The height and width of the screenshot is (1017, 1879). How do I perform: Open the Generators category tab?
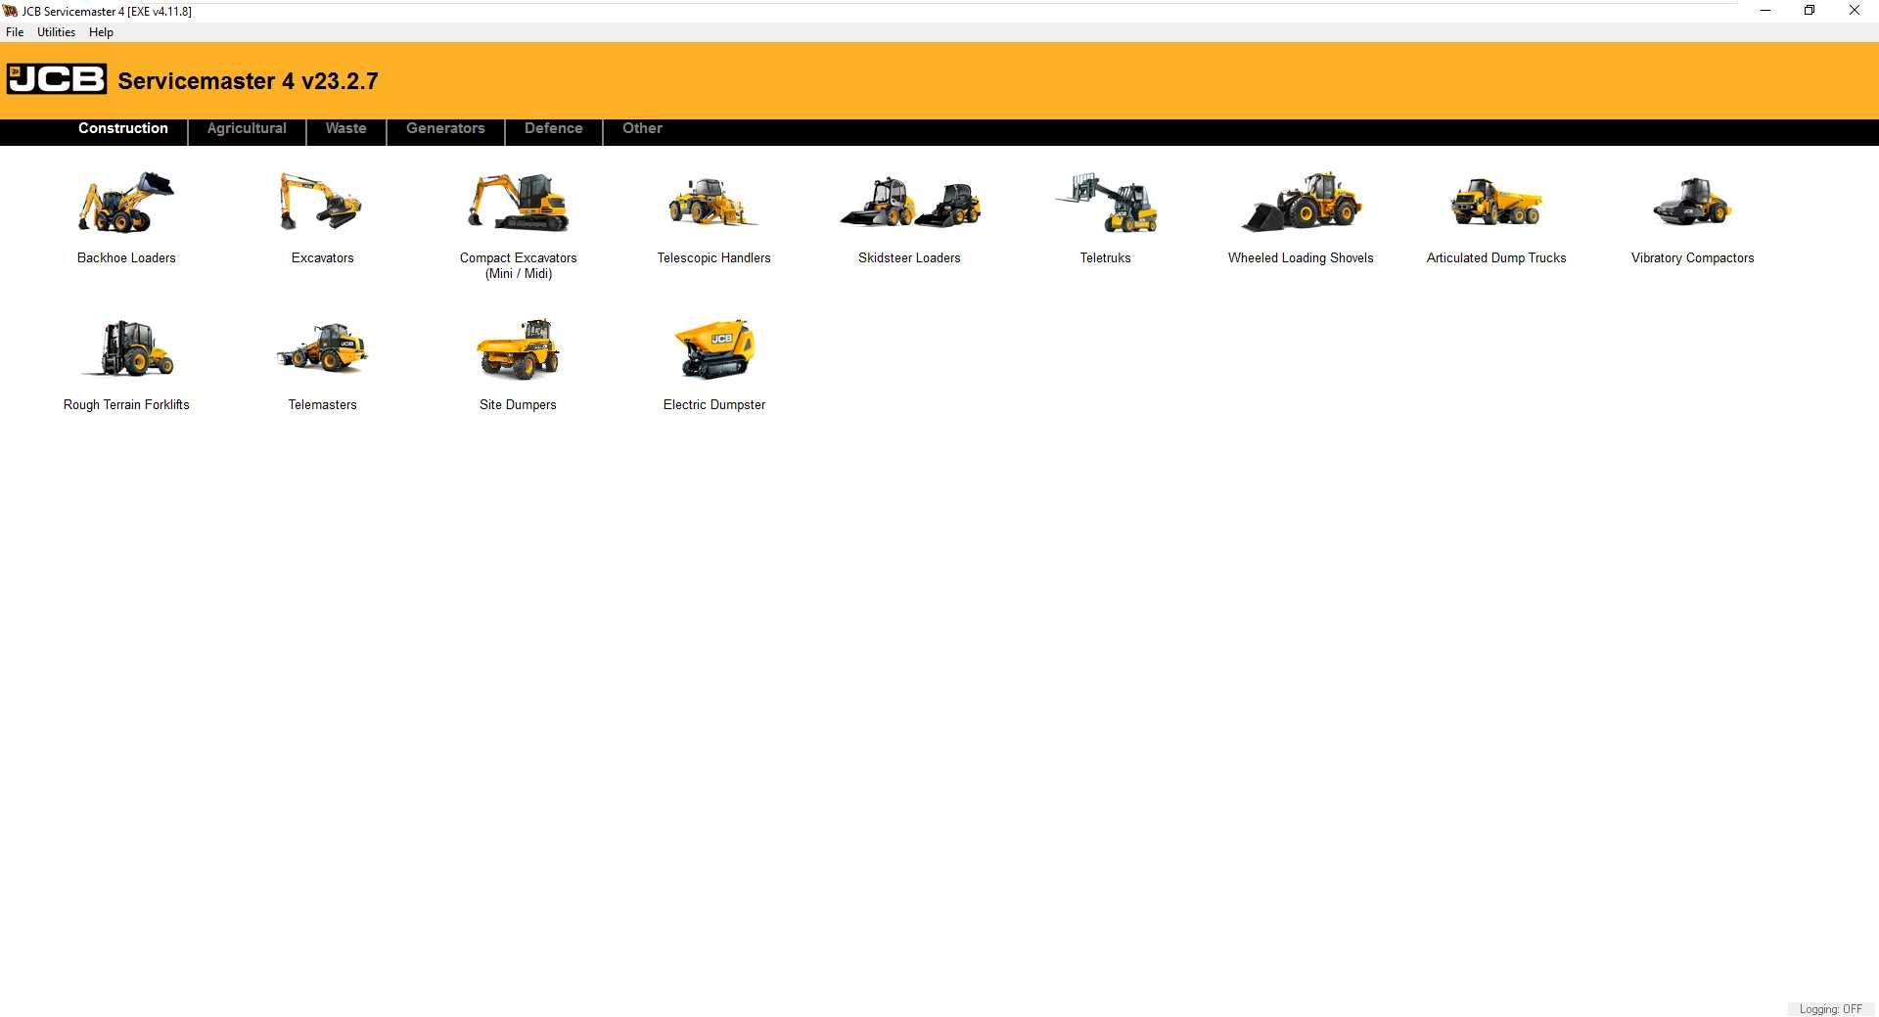pos(445,128)
